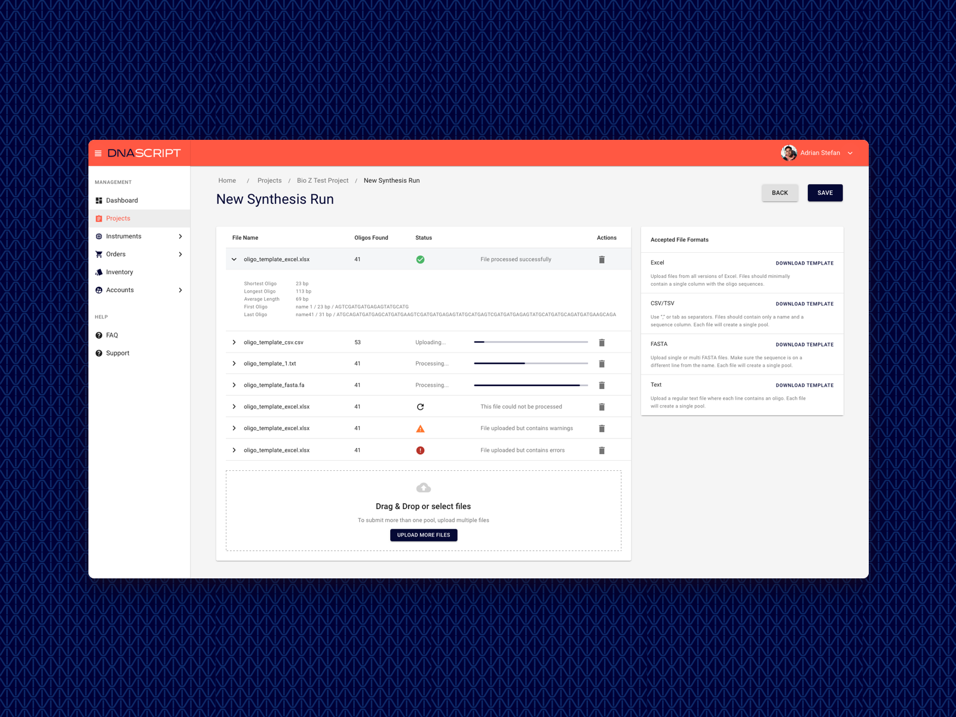Click the Inventory sidebar icon
956x717 pixels.
(99, 272)
